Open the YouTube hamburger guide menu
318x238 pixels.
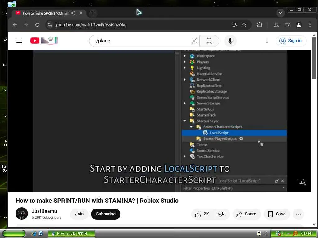tap(19, 41)
